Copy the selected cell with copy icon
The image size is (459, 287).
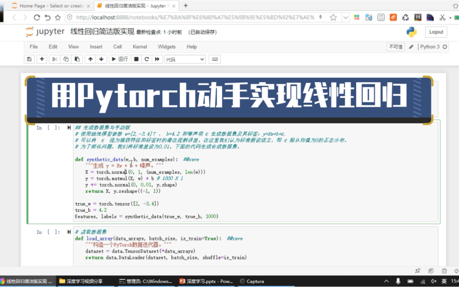(x=66, y=59)
